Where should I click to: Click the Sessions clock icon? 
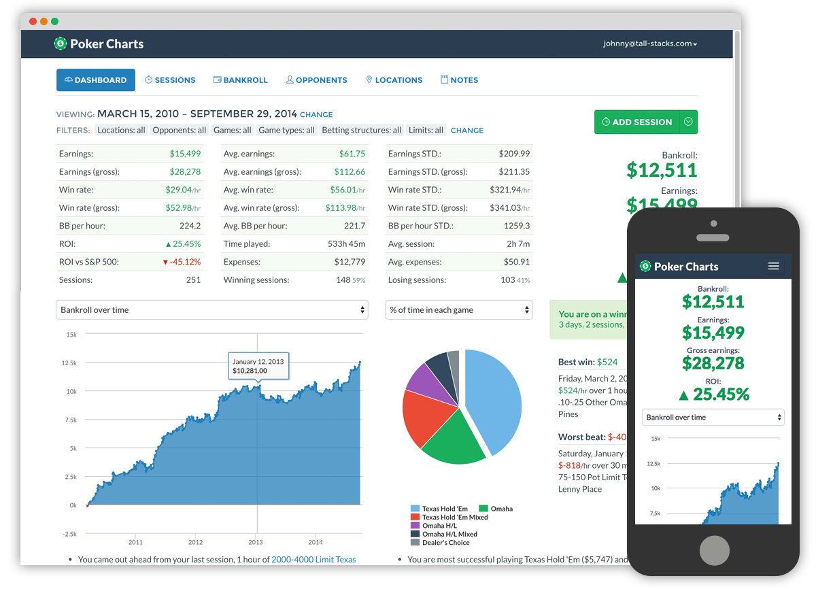click(x=148, y=80)
